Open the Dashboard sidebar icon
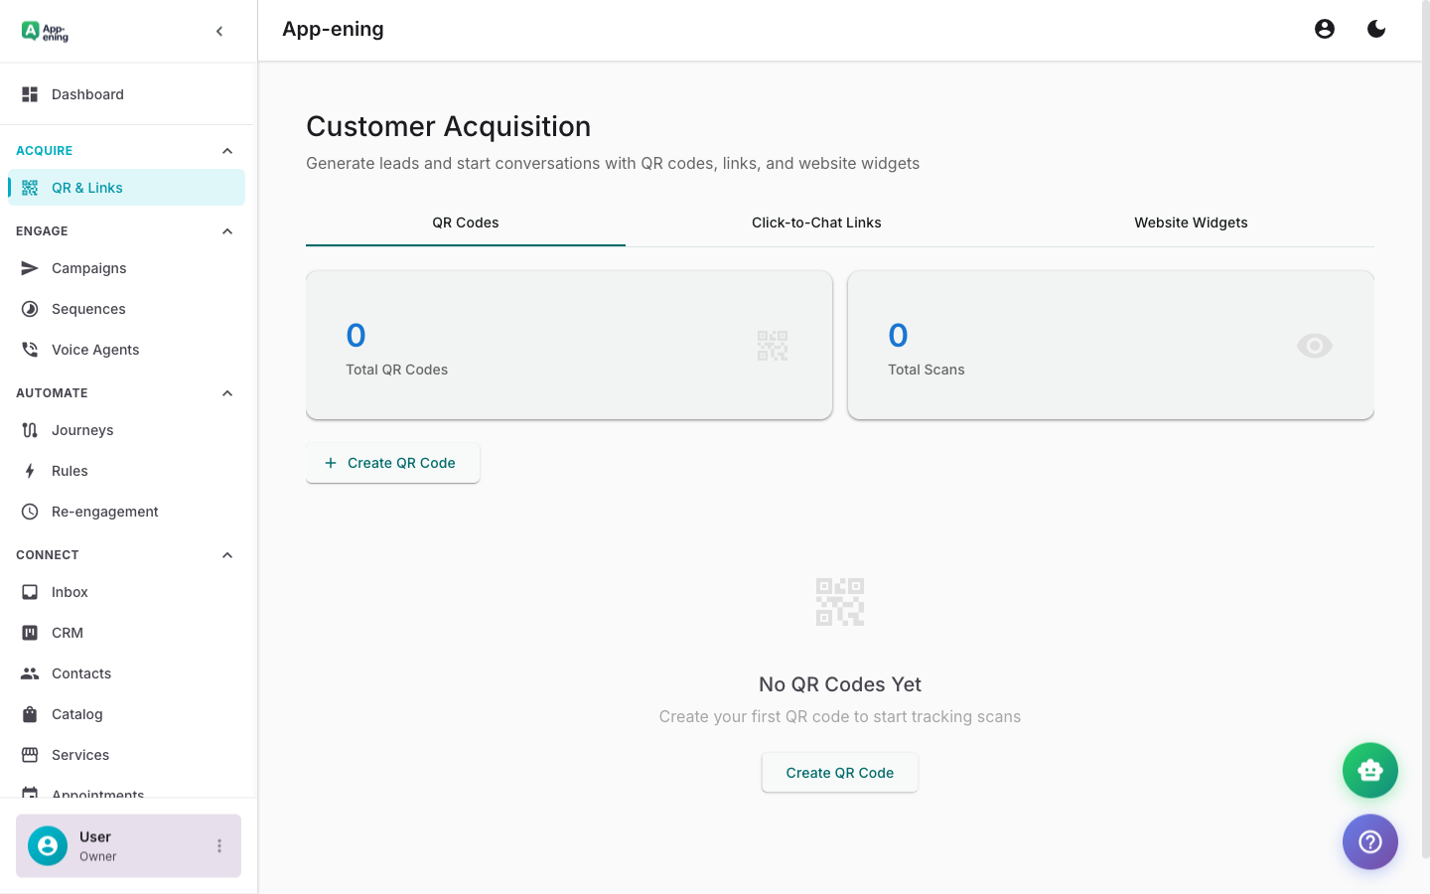The width and height of the screenshot is (1430, 894). [30, 93]
